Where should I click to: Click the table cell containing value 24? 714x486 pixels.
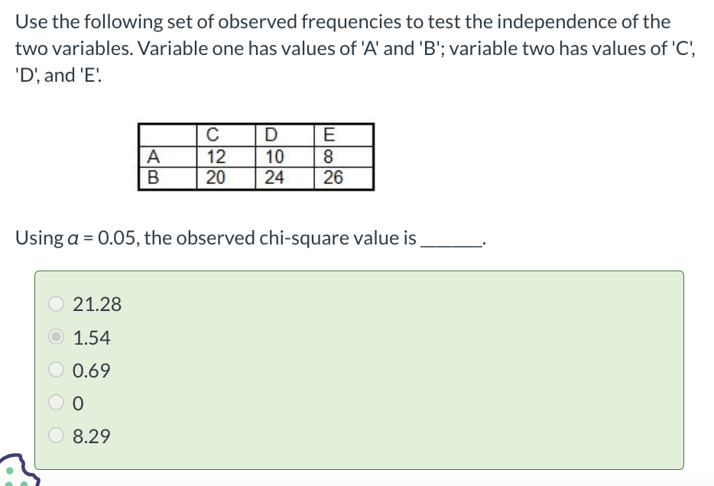[x=273, y=177]
